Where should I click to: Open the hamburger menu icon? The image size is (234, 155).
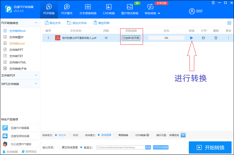213,3
